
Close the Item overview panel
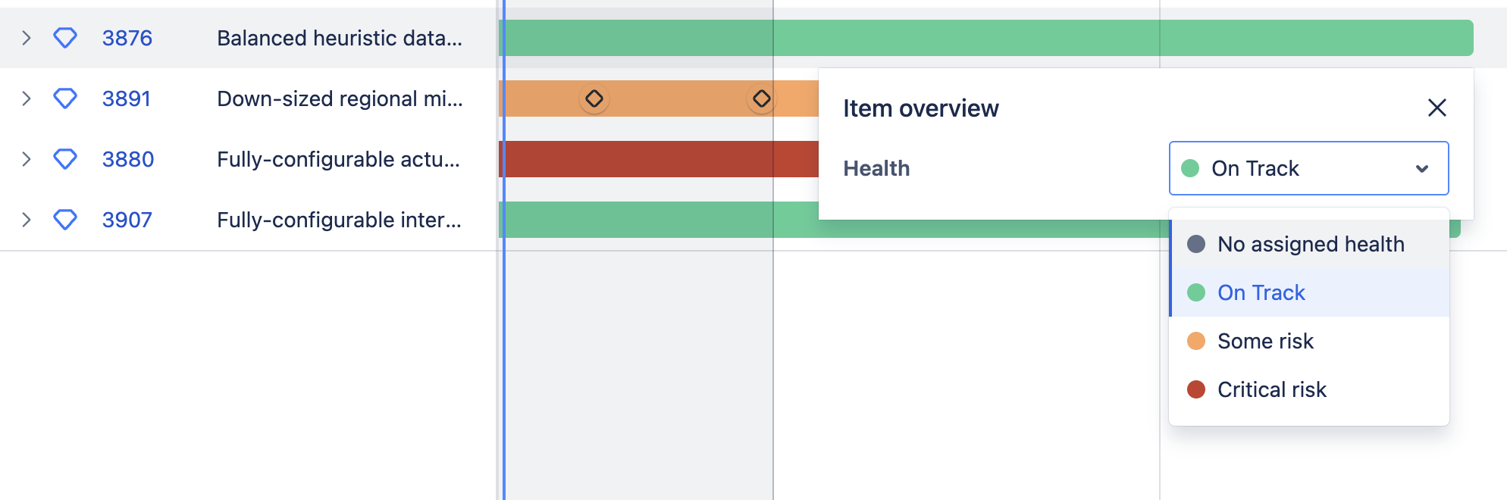tap(1437, 108)
